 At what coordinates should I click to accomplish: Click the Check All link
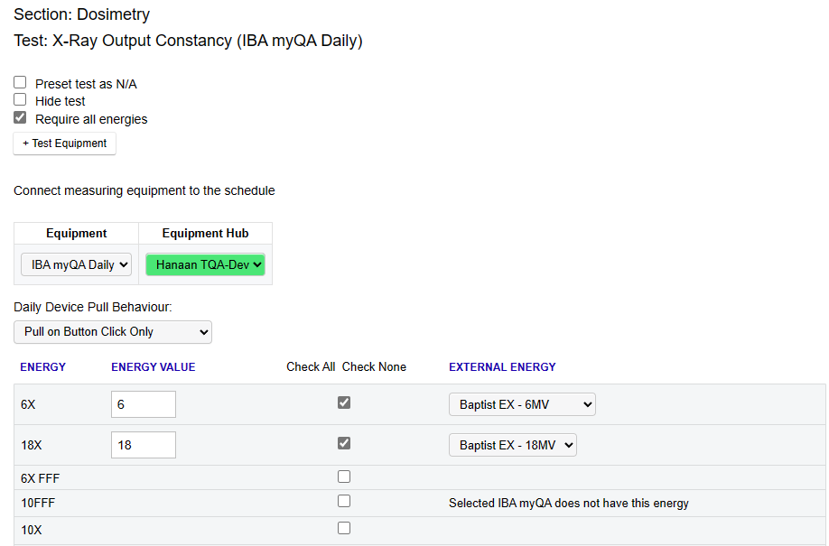(x=311, y=366)
